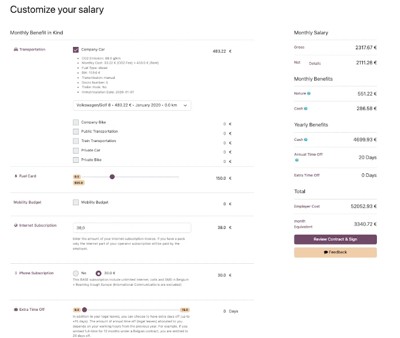Click the car icon beside Transportation

15,50
